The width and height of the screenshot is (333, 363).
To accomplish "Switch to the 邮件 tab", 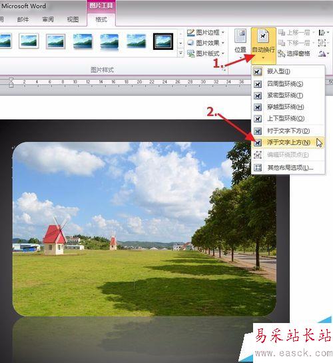I will 23,19.
